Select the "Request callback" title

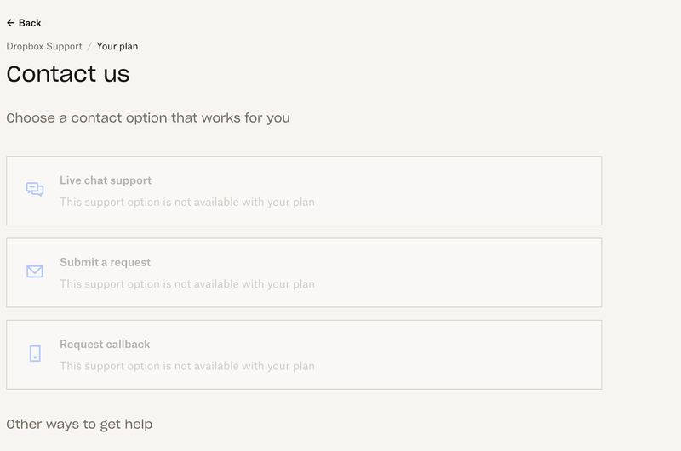point(105,344)
